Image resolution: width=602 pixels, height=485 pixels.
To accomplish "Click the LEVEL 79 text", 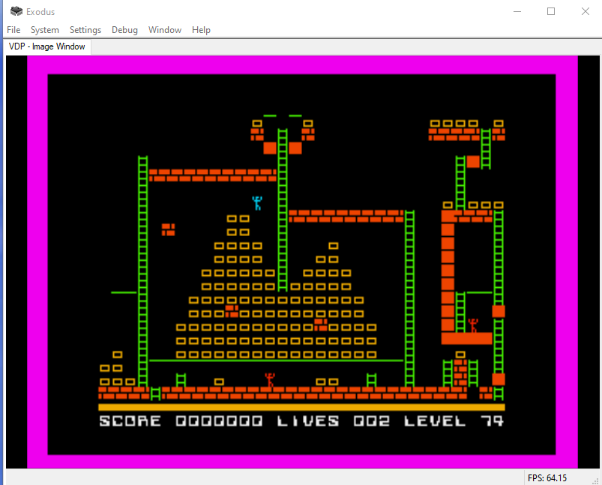I will [454, 421].
